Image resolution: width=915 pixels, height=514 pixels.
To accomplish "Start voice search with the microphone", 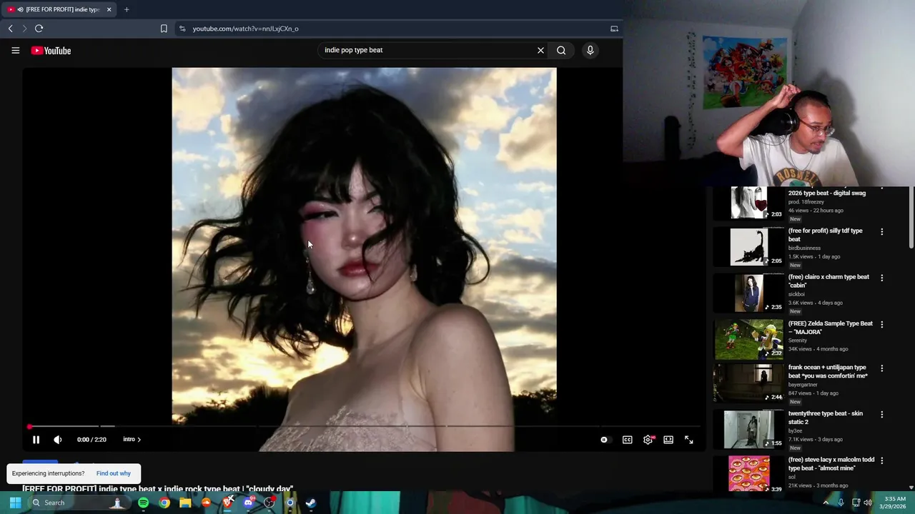I will pyautogui.click(x=590, y=50).
